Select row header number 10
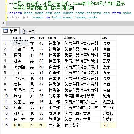The image size is (134, 134). point(7,96)
